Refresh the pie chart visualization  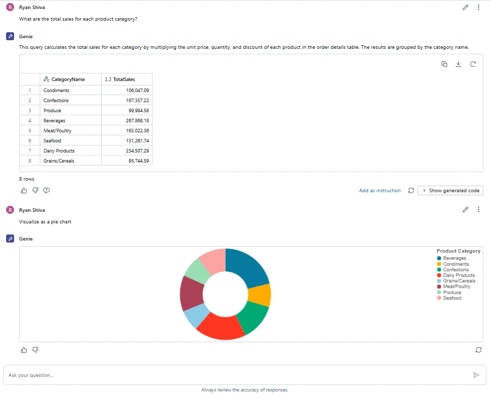click(478, 350)
